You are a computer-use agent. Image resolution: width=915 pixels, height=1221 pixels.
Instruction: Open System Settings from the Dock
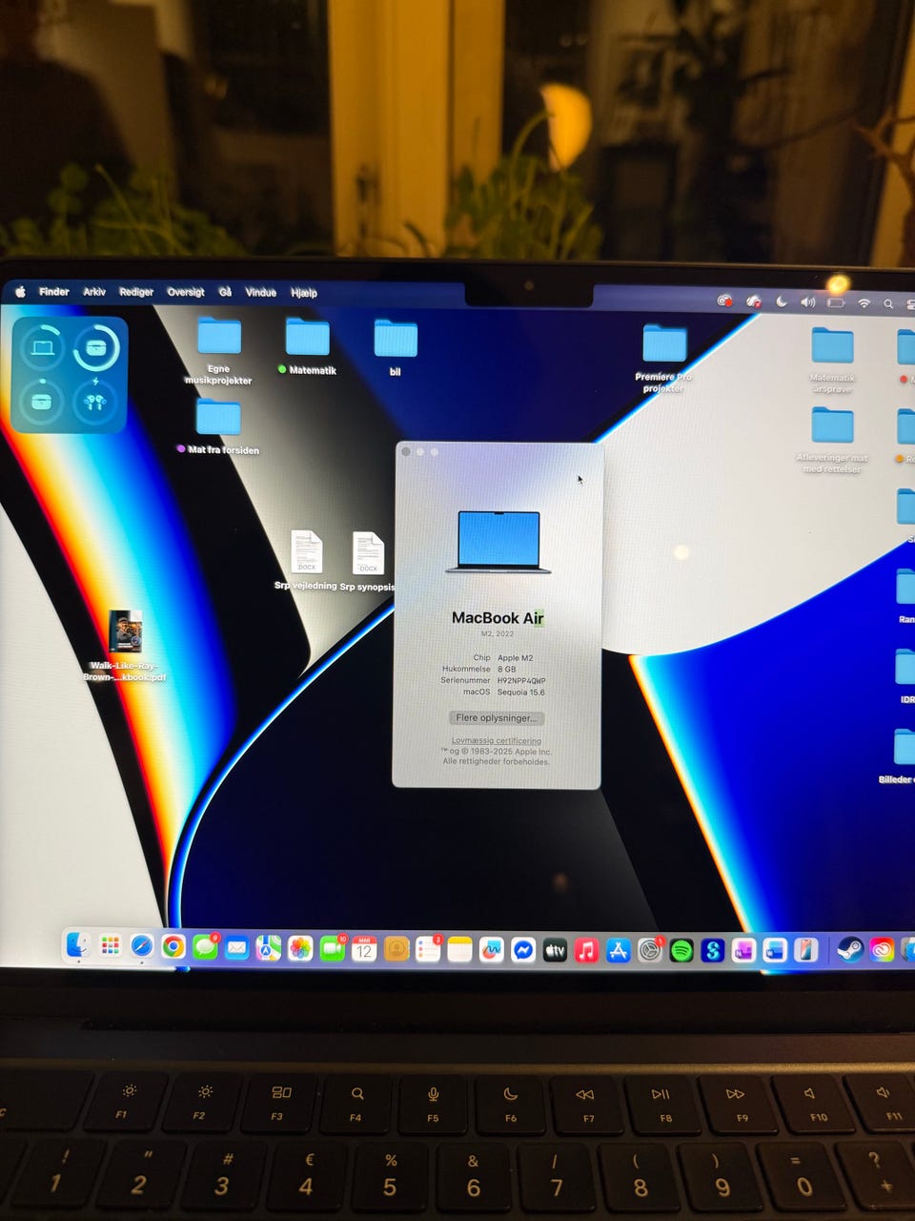pos(649,950)
